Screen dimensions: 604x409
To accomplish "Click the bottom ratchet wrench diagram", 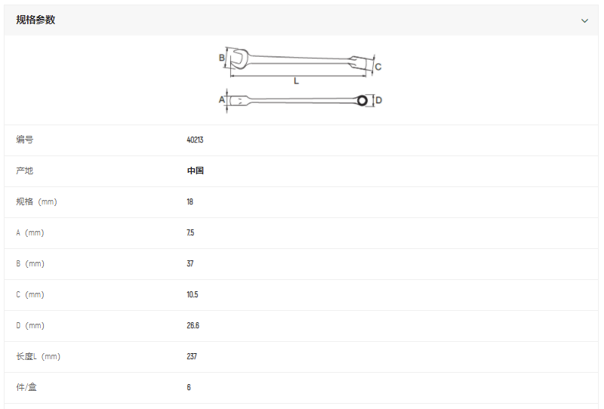I will [x=298, y=100].
